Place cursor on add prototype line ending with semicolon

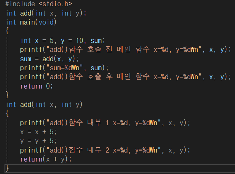click(46, 13)
